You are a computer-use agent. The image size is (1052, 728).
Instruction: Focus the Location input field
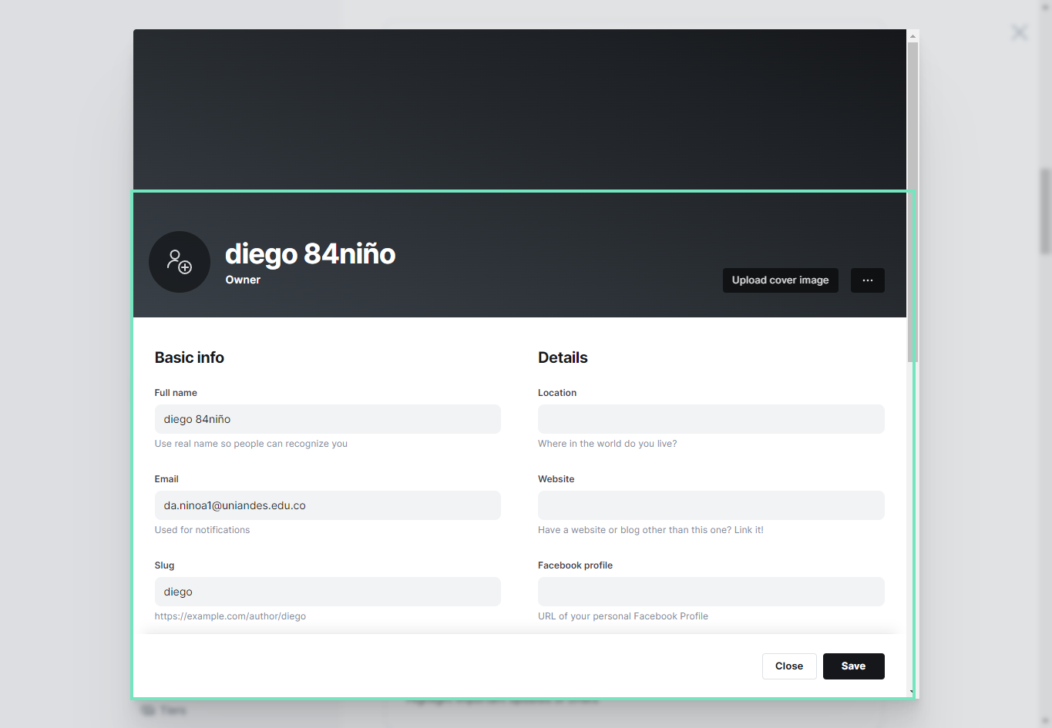pyautogui.click(x=711, y=419)
